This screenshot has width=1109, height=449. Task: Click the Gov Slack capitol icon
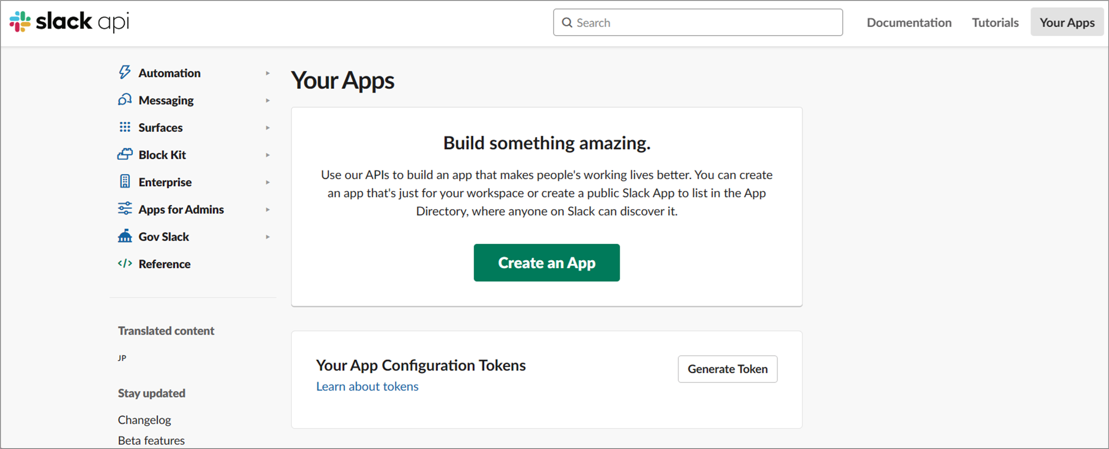pos(124,236)
